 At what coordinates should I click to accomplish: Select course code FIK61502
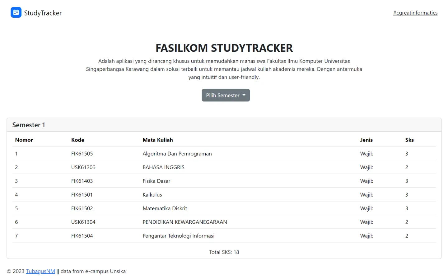click(82, 208)
